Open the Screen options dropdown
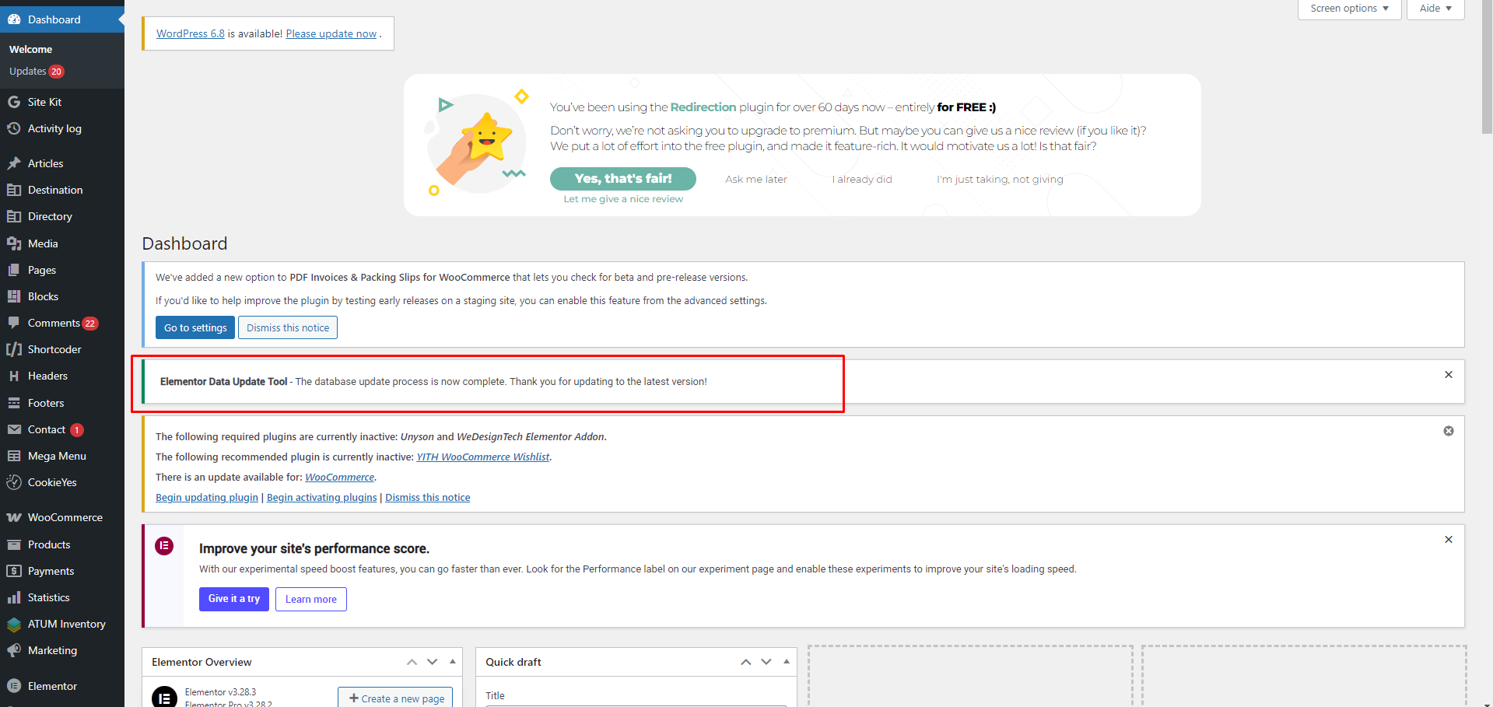Viewport: 1493px width, 707px height. click(x=1349, y=9)
